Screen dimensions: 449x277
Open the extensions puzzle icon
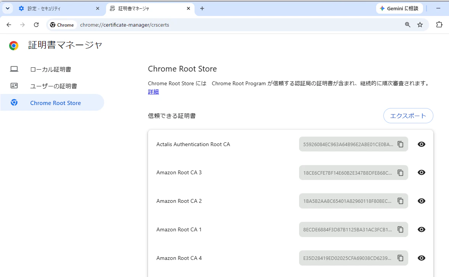[439, 25]
